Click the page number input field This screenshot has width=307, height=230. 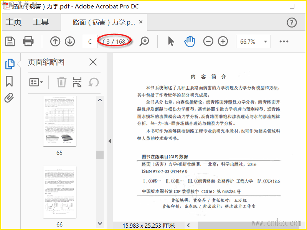(x=90, y=41)
